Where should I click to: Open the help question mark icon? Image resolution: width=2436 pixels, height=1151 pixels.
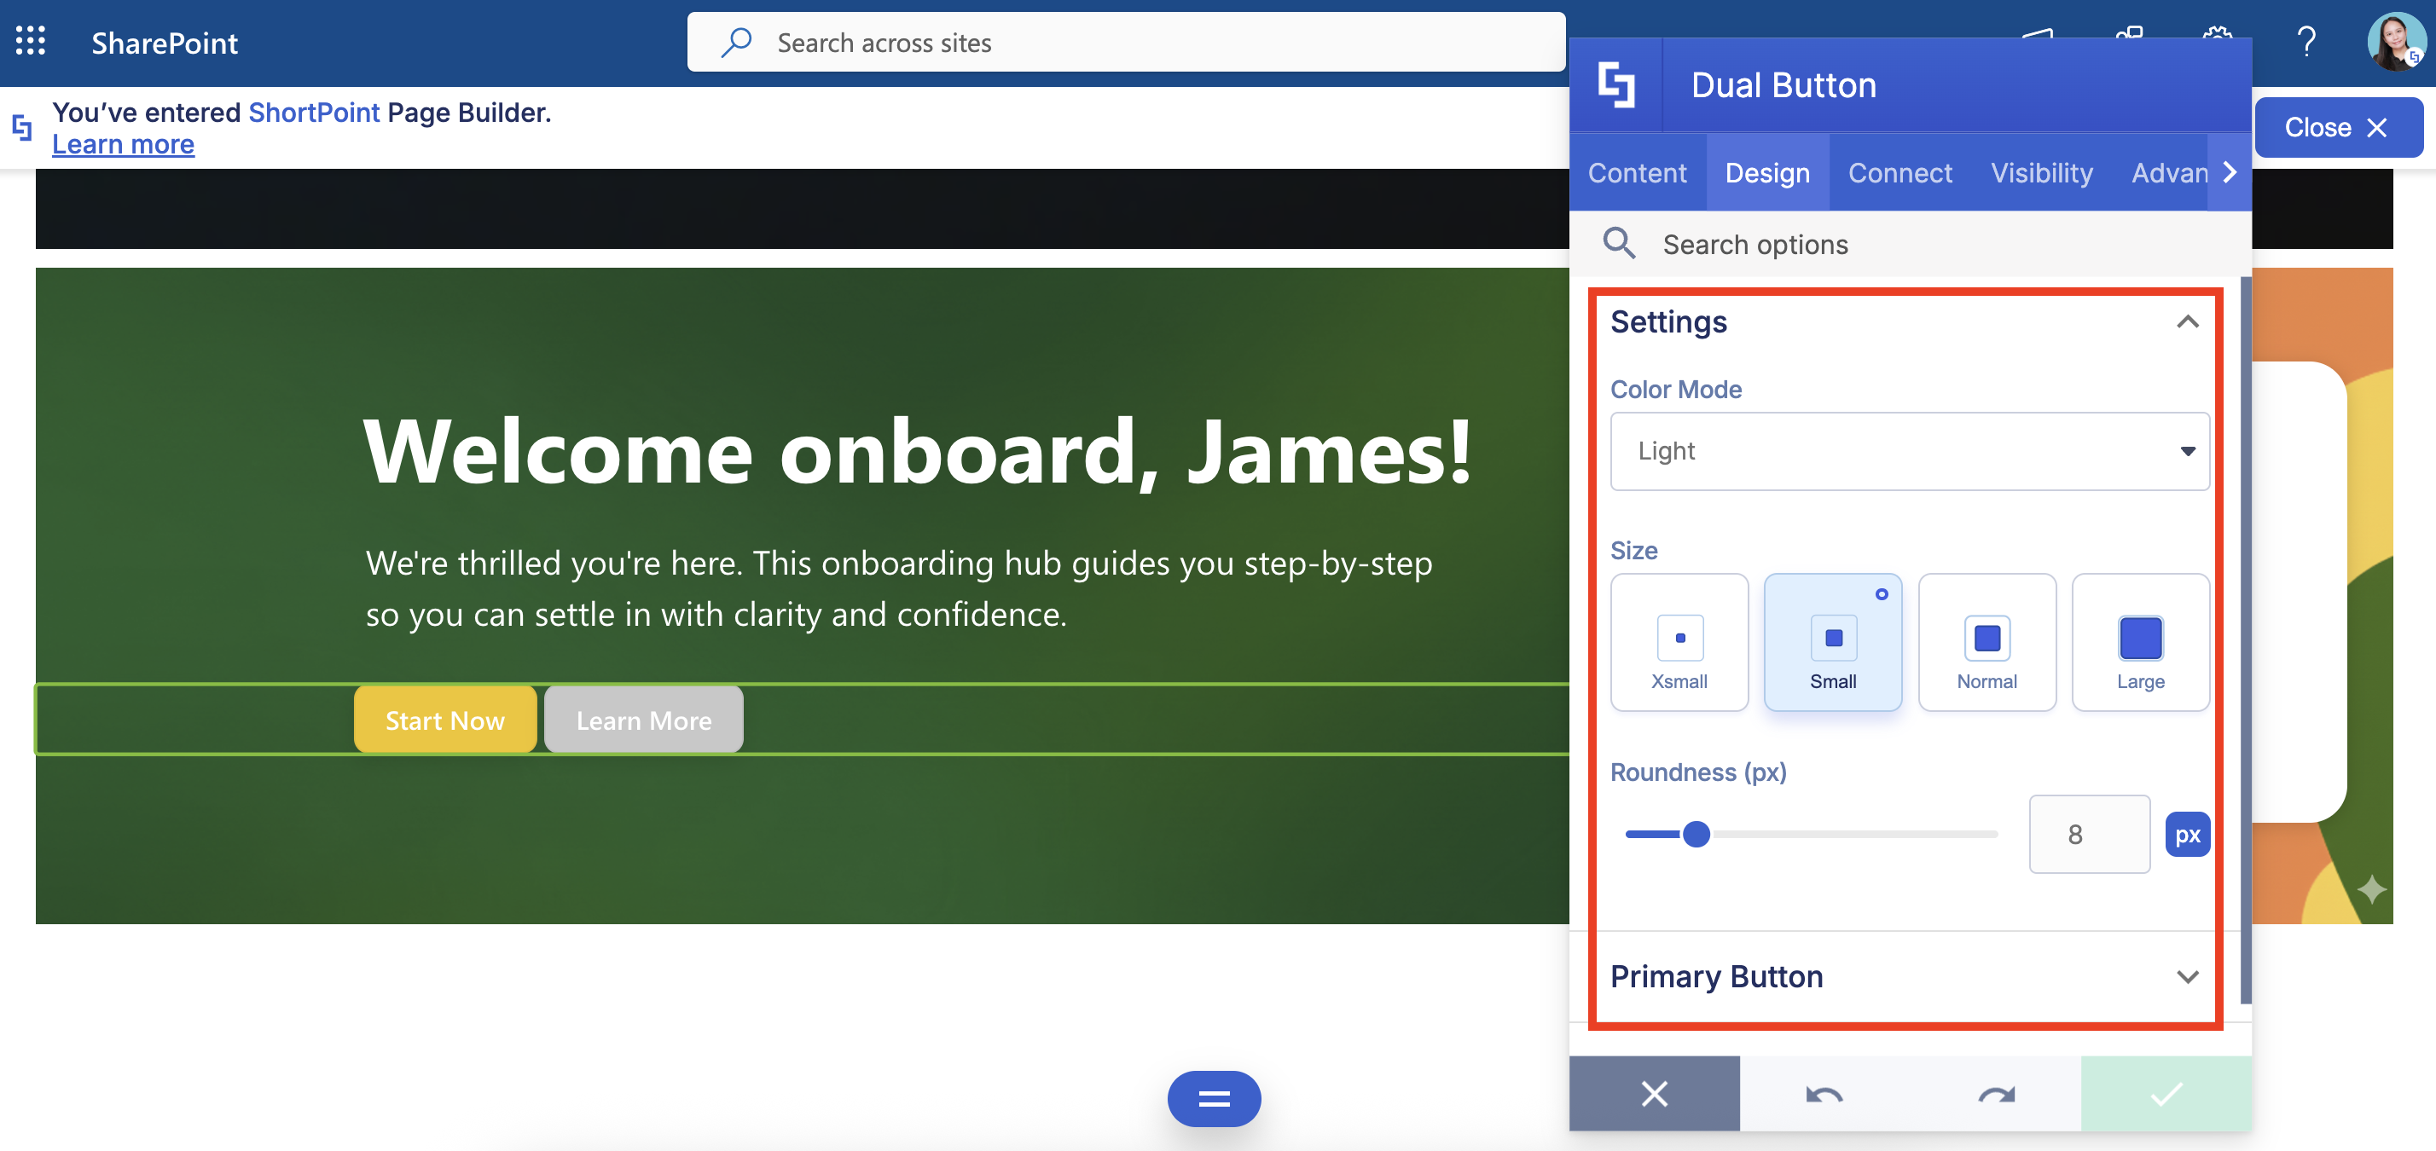[x=2305, y=42]
